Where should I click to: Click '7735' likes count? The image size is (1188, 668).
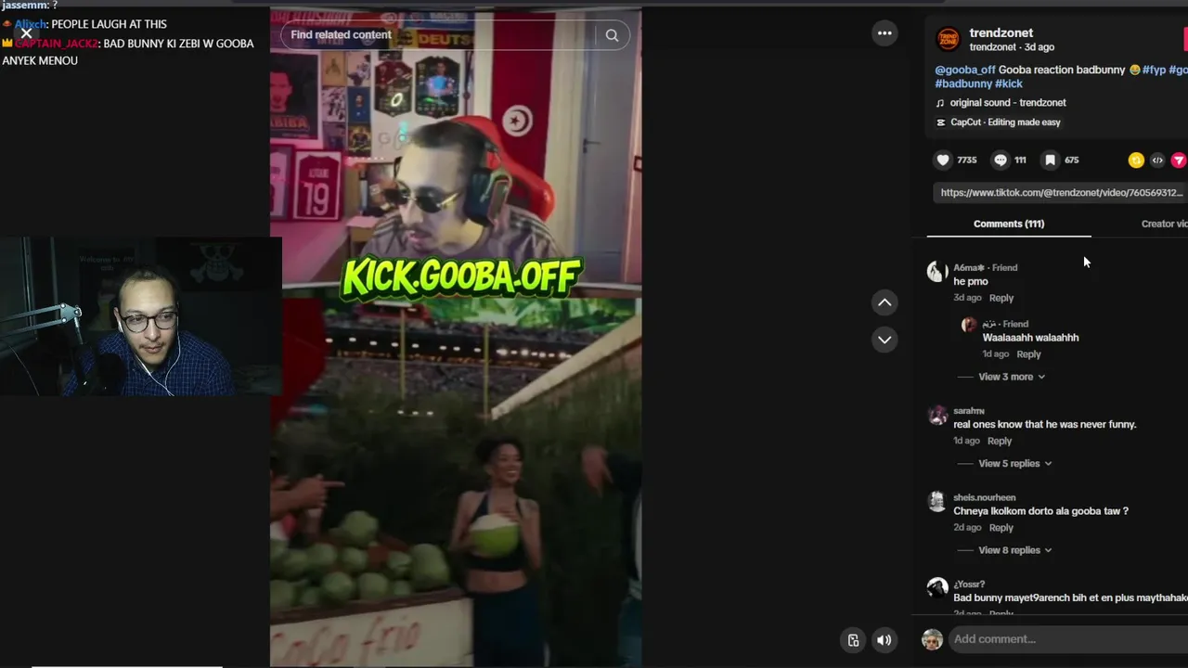tap(967, 161)
